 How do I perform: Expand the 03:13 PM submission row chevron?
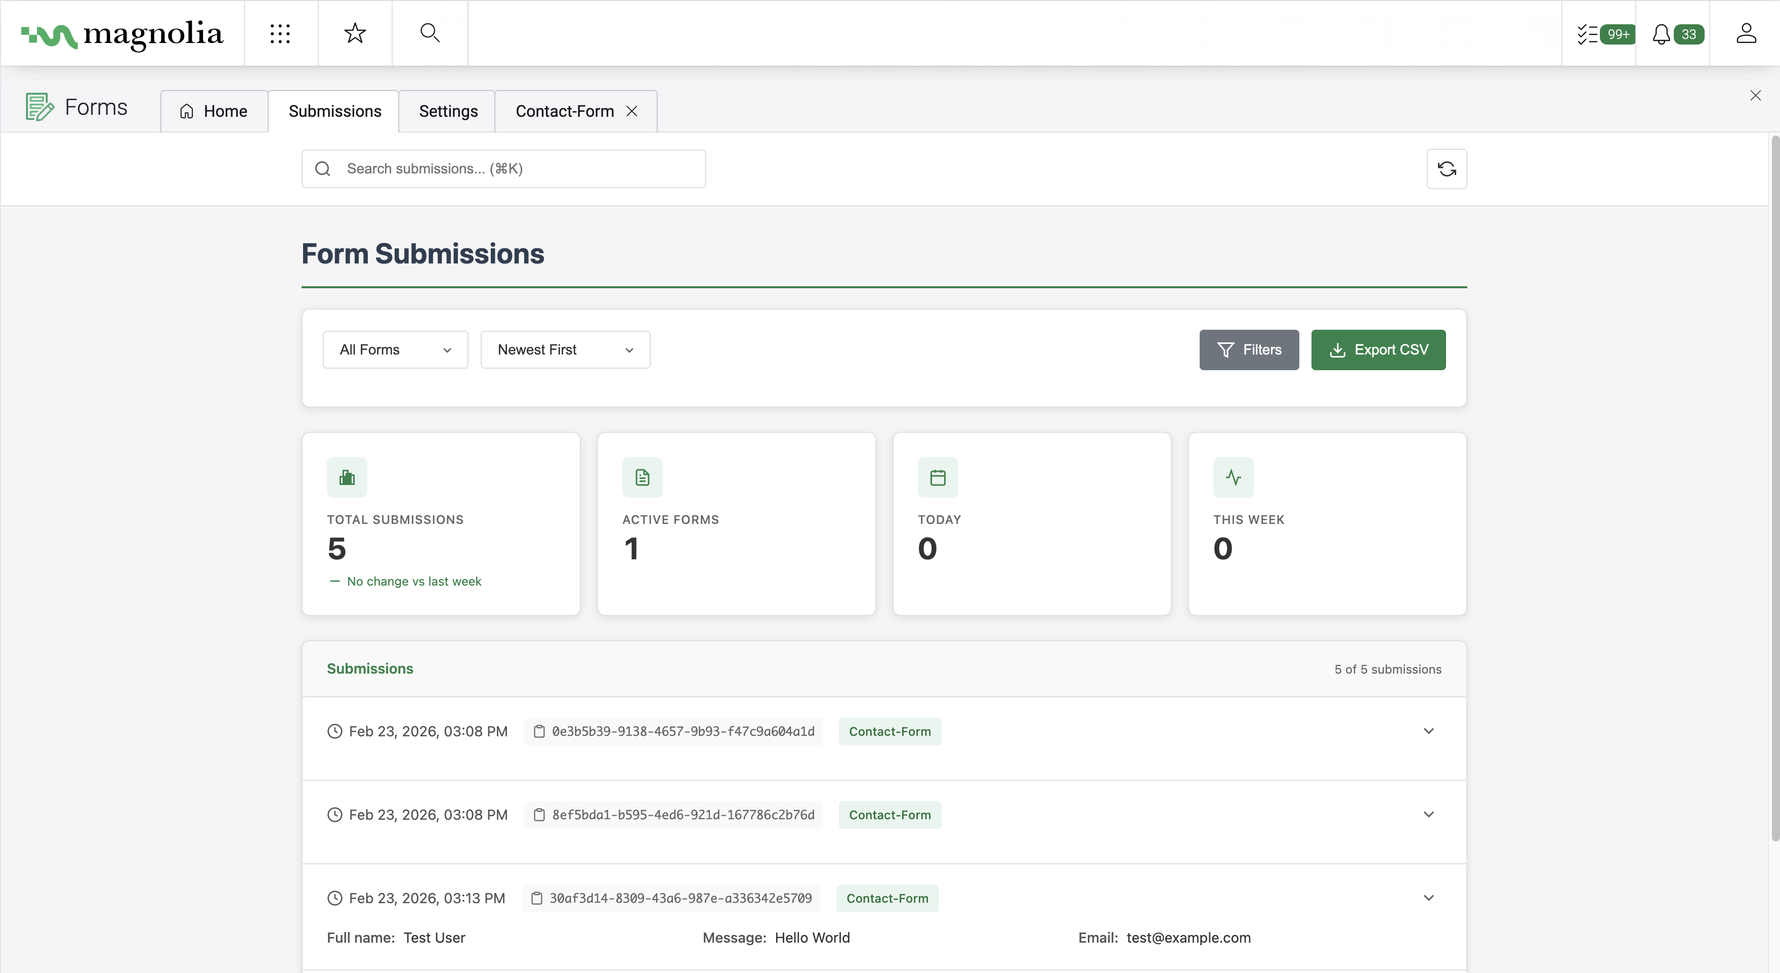point(1428,898)
